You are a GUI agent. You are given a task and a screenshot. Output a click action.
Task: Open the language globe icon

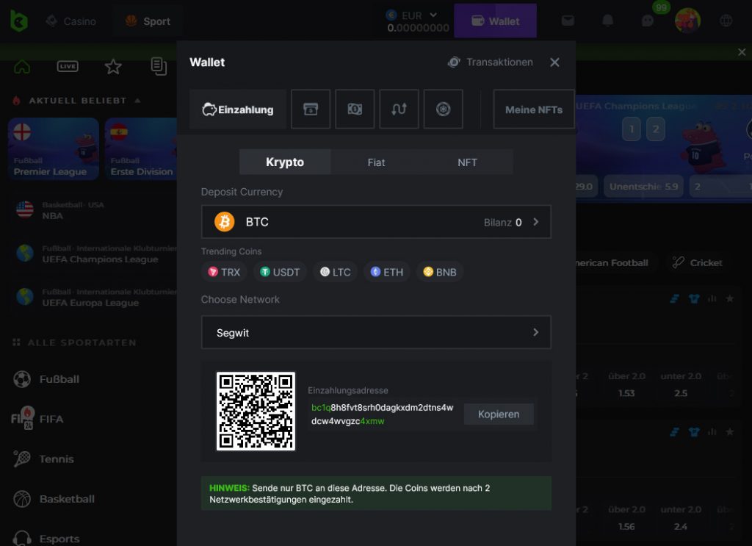[726, 21]
